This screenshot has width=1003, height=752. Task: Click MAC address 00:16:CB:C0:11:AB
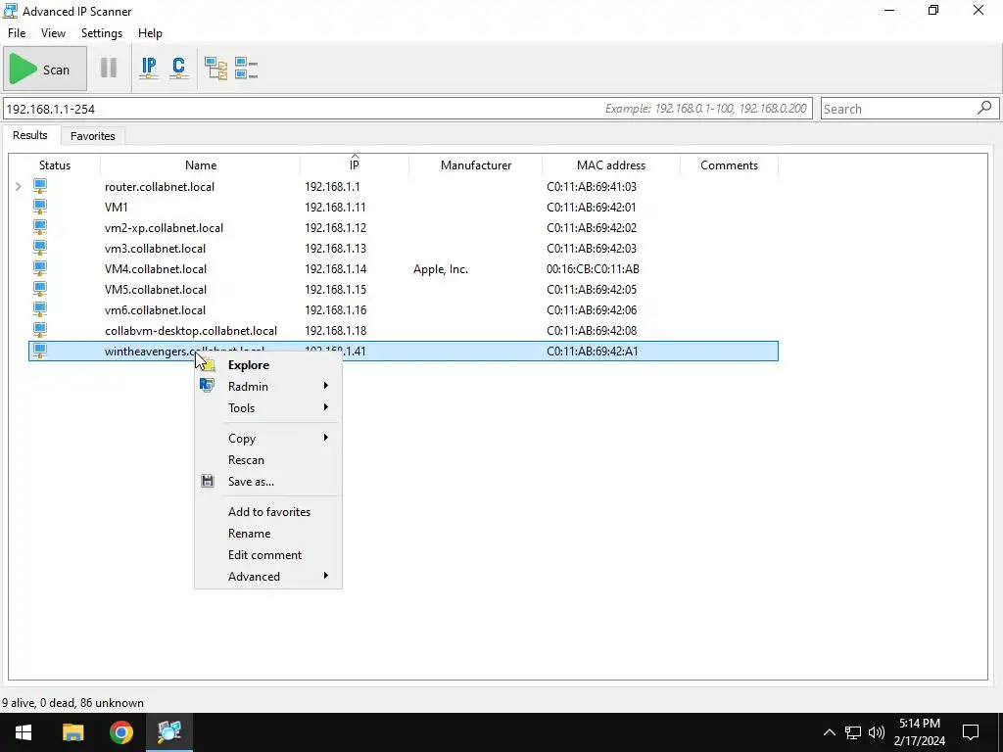[593, 268]
